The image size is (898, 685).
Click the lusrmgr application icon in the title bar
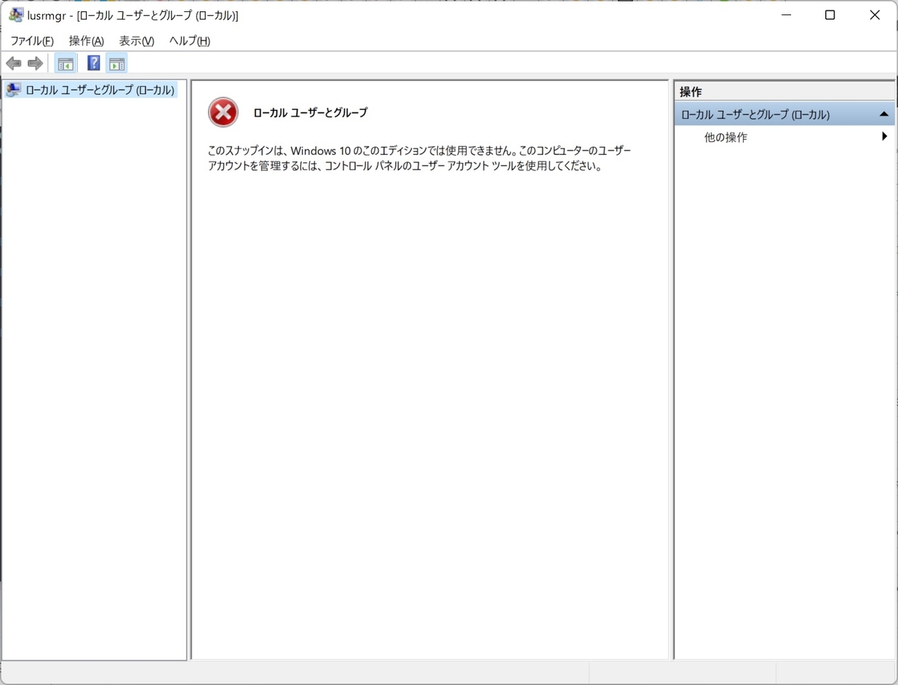15,15
